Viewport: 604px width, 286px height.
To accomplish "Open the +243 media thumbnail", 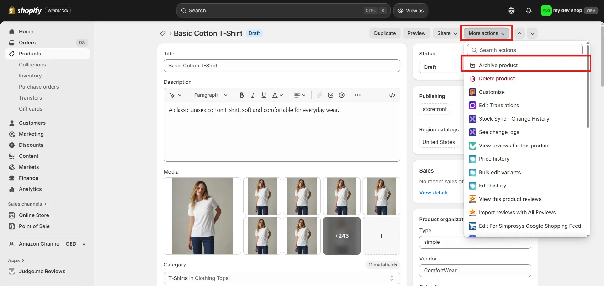I will pyautogui.click(x=342, y=236).
